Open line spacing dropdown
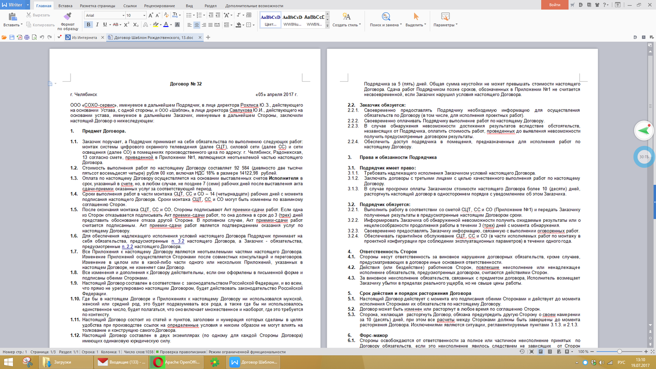656x369 pixels. pyautogui.click(x=232, y=25)
